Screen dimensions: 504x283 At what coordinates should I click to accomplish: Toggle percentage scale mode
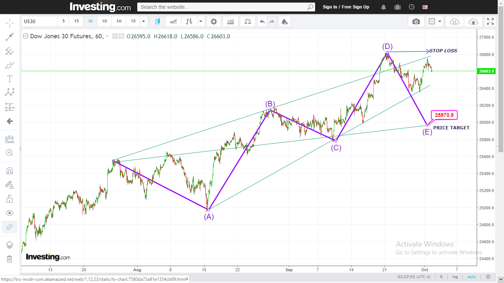click(x=441, y=277)
